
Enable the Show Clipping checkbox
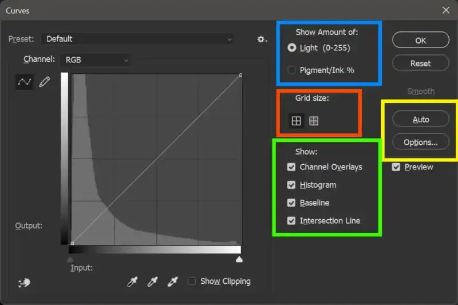(192, 281)
